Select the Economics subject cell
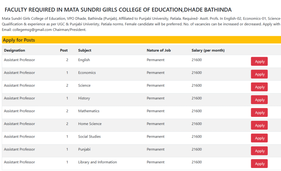Viewport: 281px width, 171px height. click(87, 73)
